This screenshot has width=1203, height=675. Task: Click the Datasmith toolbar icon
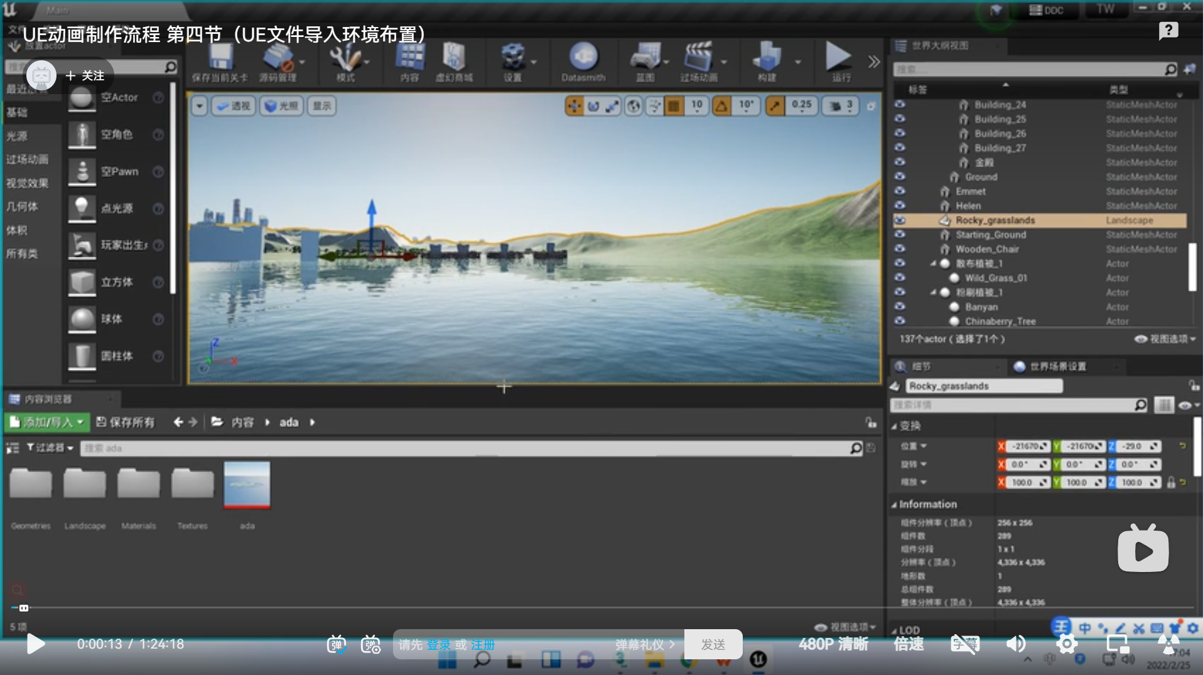583,58
